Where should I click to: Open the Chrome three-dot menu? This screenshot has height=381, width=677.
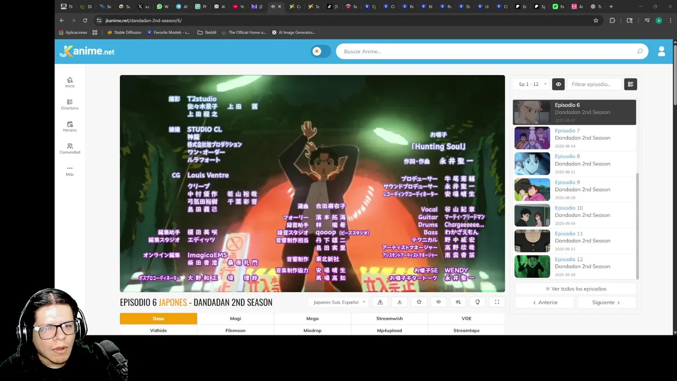[x=670, y=21]
